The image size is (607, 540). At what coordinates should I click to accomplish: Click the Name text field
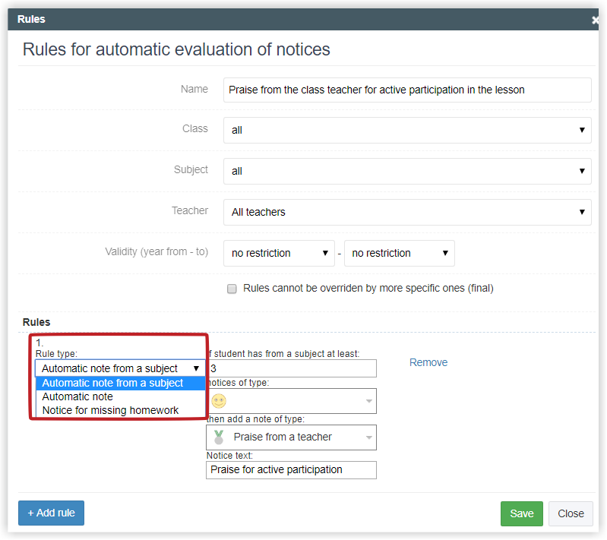tap(407, 90)
